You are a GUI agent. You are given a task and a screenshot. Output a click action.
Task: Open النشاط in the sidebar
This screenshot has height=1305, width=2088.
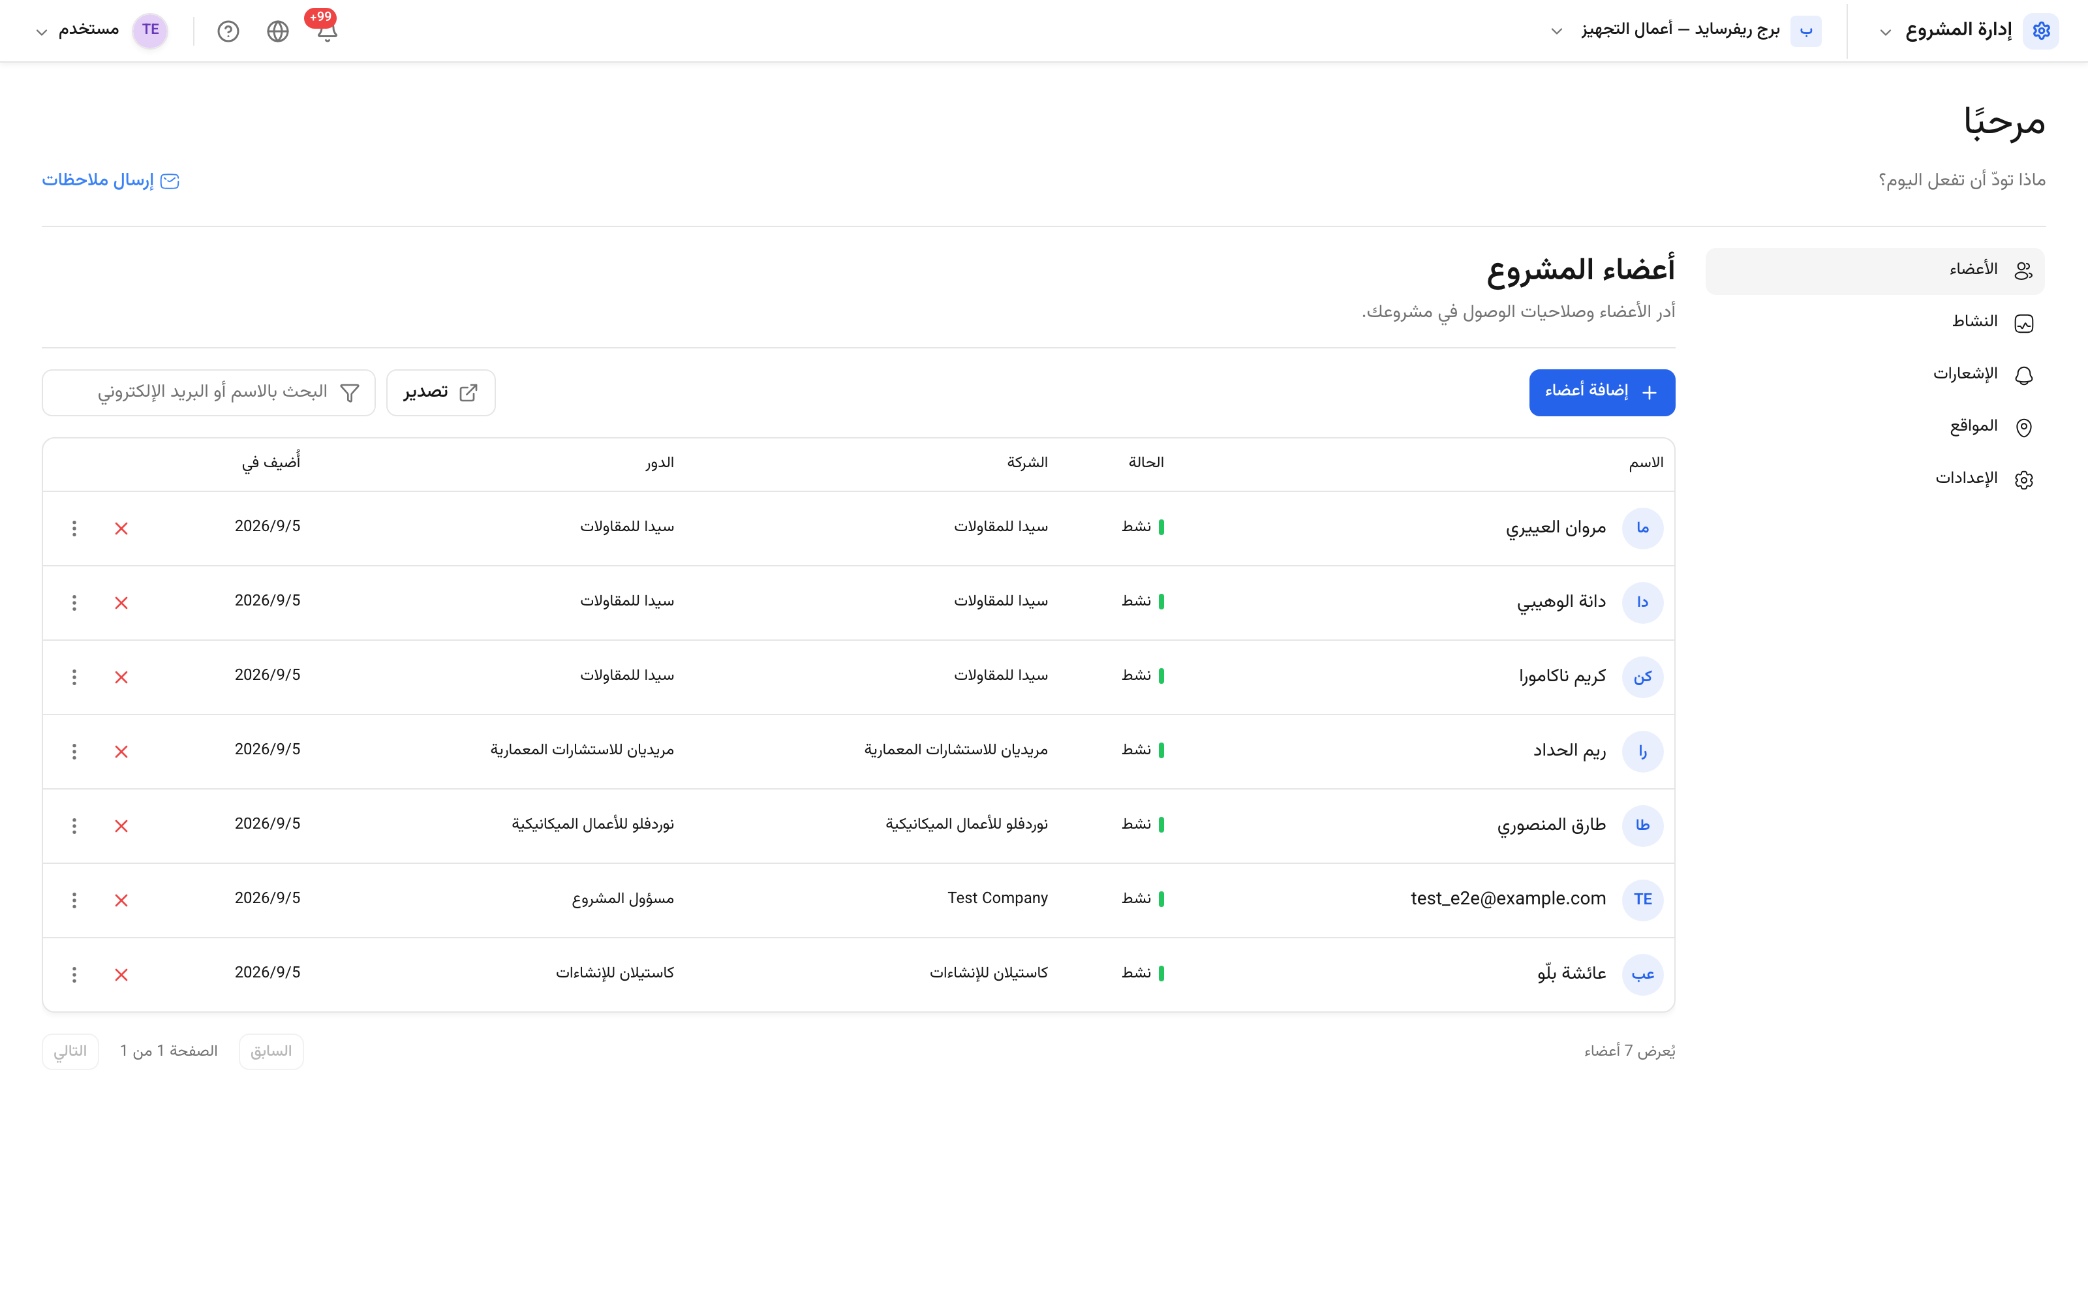click(x=1874, y=323)
